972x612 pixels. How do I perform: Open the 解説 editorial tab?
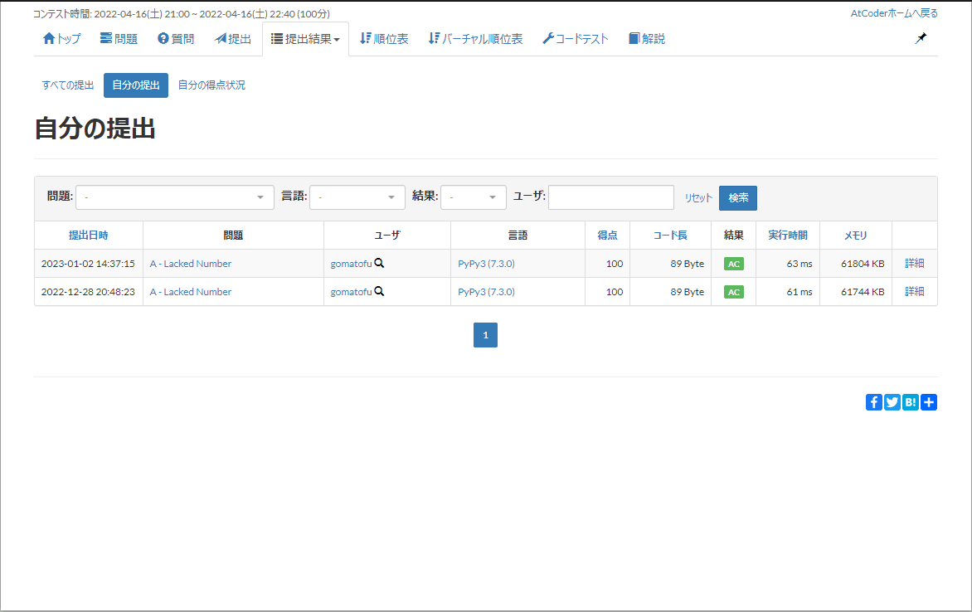click(647, 38)
